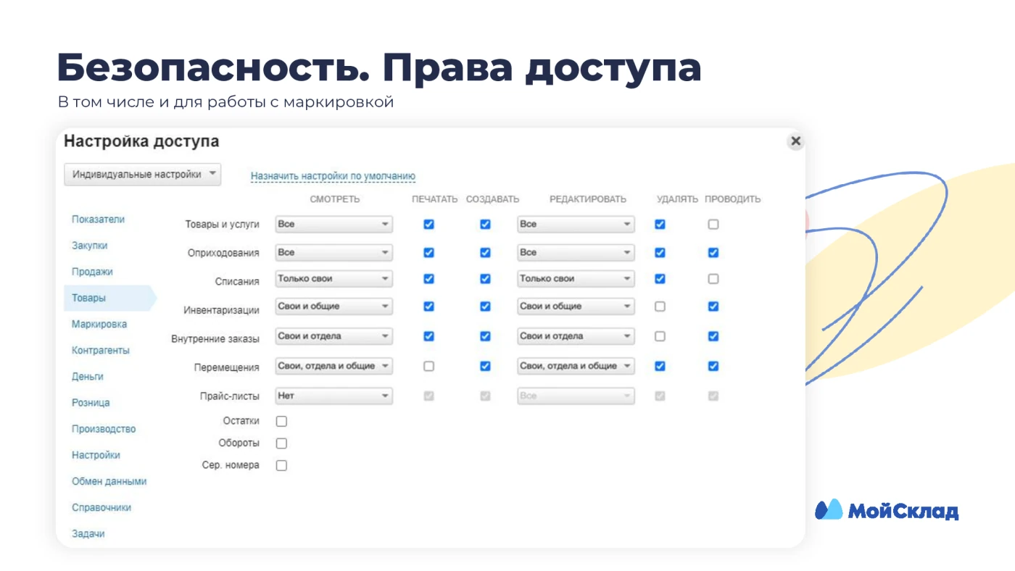Uncheck Удалять for Списания

tap(660, 279)
